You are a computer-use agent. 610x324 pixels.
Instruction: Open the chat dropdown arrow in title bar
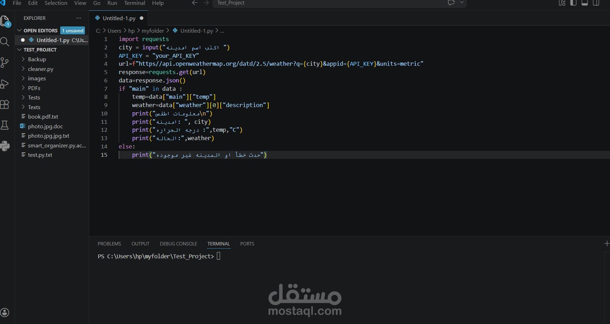pos(462,3)
